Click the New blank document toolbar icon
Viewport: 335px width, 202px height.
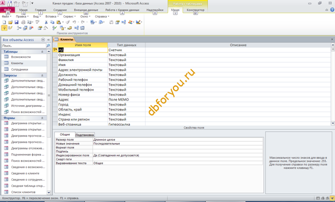pyautogui.click(x=4, y=22)
